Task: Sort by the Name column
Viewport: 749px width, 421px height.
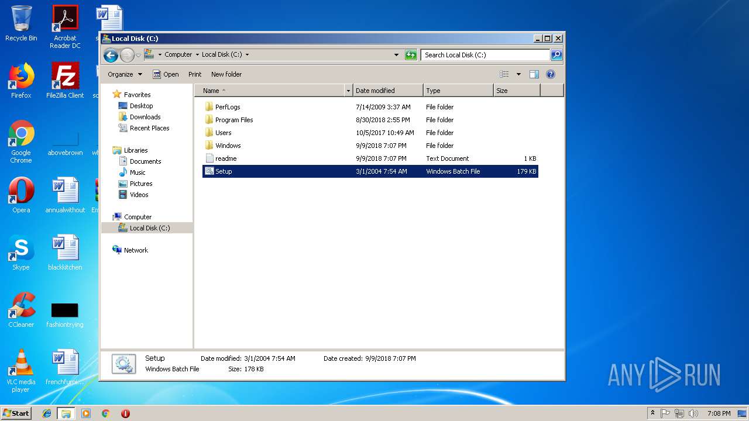Action: [x=270, y=91]
